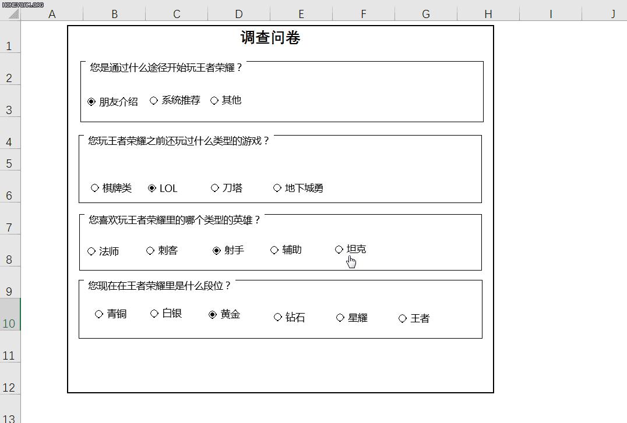Click the row 10 header
627x423 pixels.
tap(9, 323)
